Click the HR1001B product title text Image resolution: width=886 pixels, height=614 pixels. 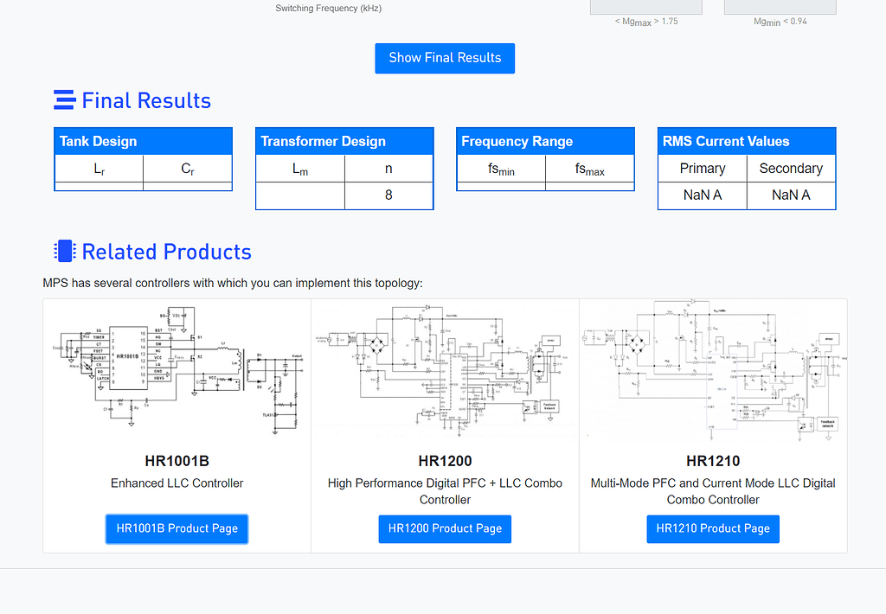[x=177, y=461]
